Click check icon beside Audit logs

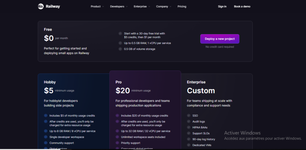pyautogui.click(x=189, y=121)
